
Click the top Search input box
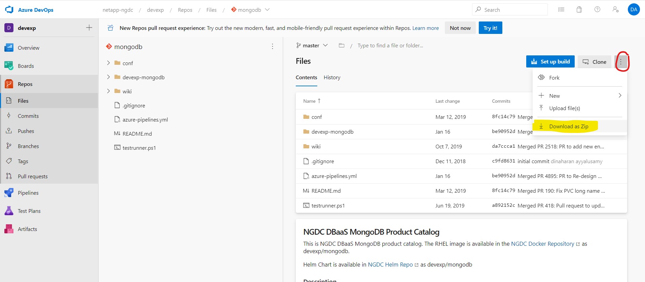[x=510, y=10]
